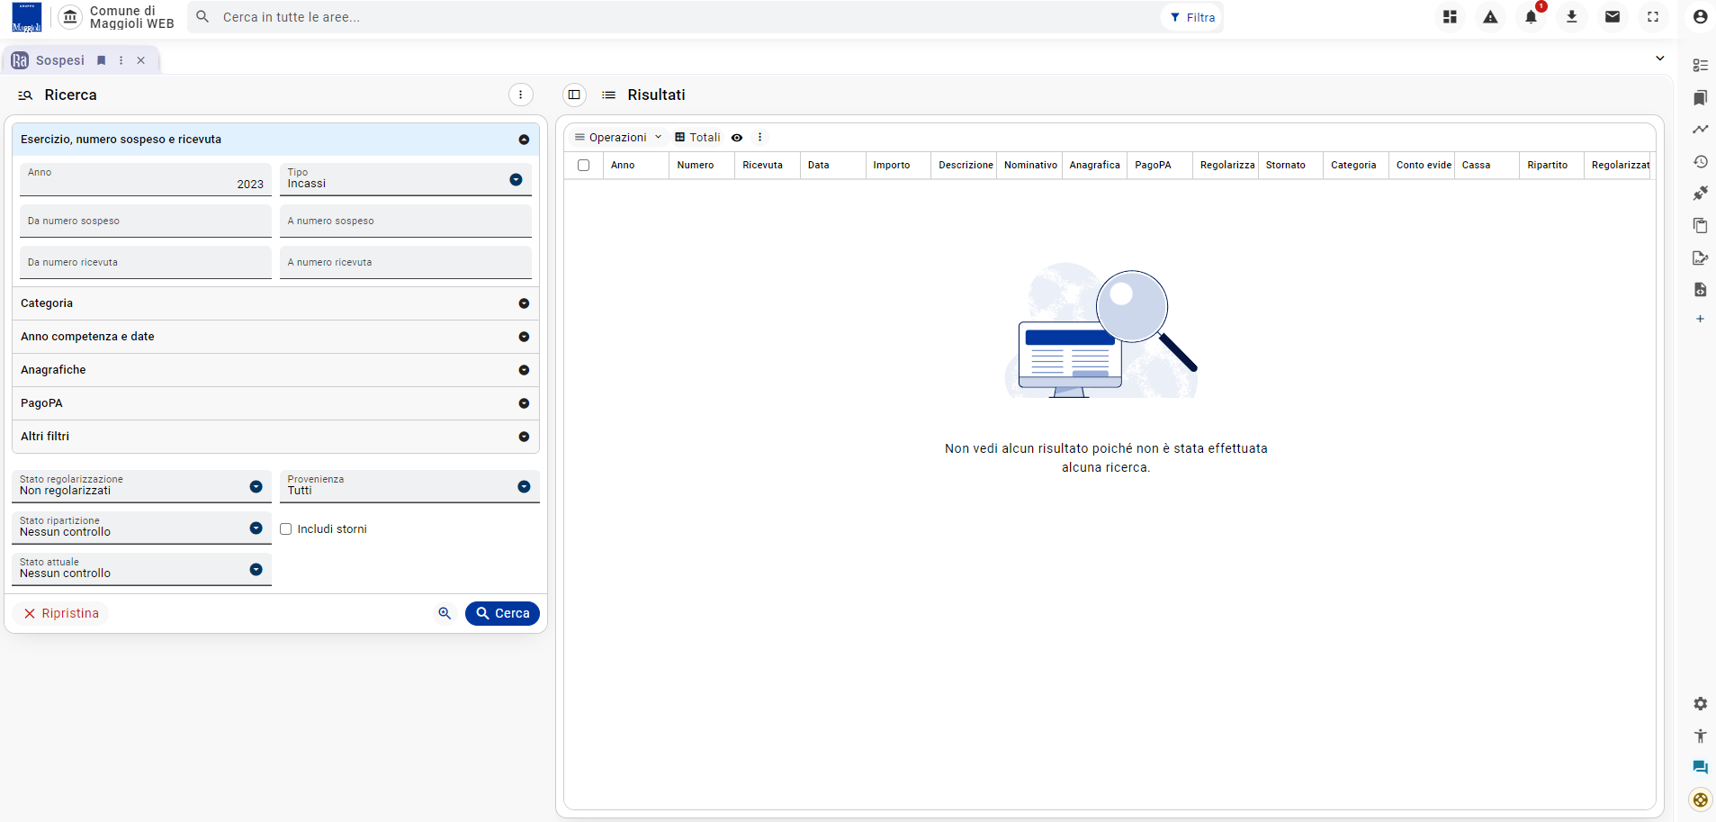Sort by the Importo column header
The width and height of the screenshot is (1716, 822).
[897, 166]
